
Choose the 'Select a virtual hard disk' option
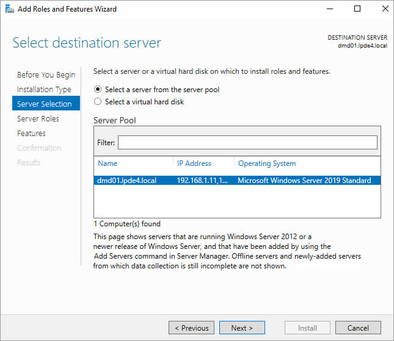coord(98,102)
